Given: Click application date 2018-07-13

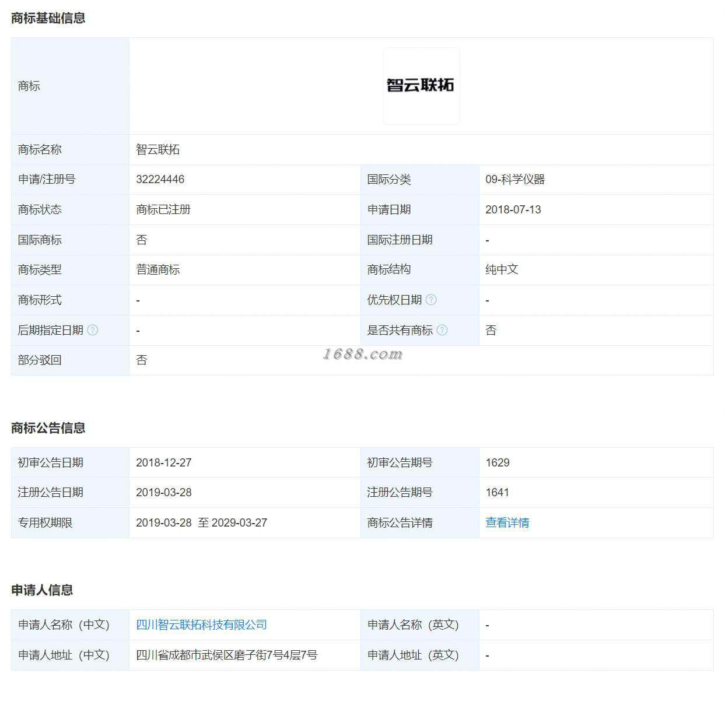Looking at the screenshot, I should point(513,209).
